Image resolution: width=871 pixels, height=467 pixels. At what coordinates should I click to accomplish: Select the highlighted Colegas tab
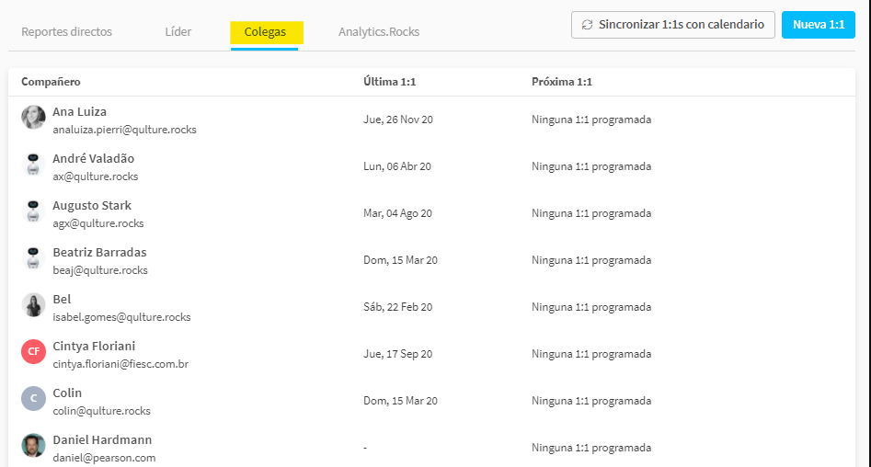point(266,32)
